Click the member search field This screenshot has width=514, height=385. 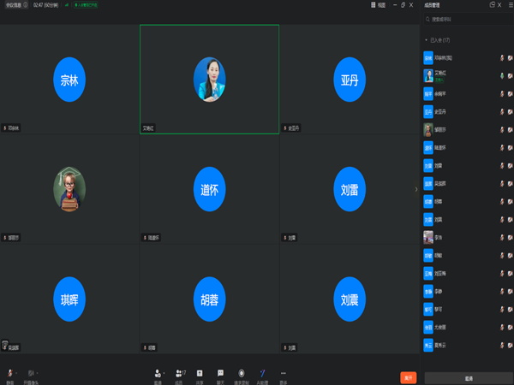(469, 20)
